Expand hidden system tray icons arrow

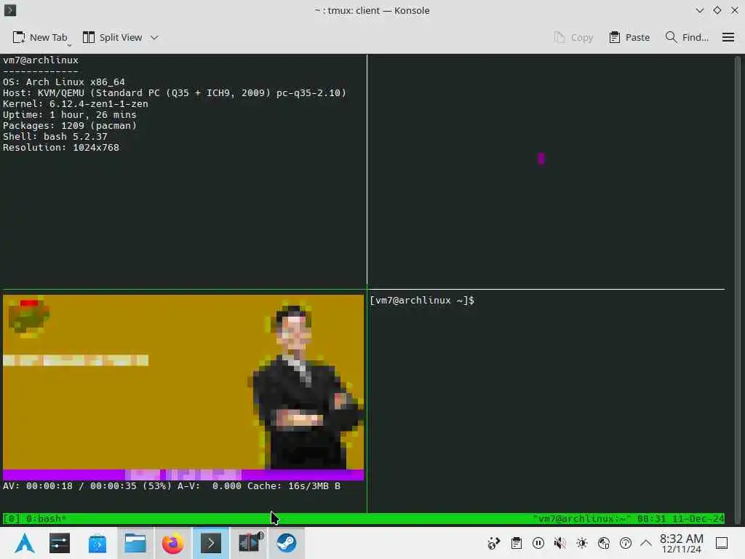646,543
